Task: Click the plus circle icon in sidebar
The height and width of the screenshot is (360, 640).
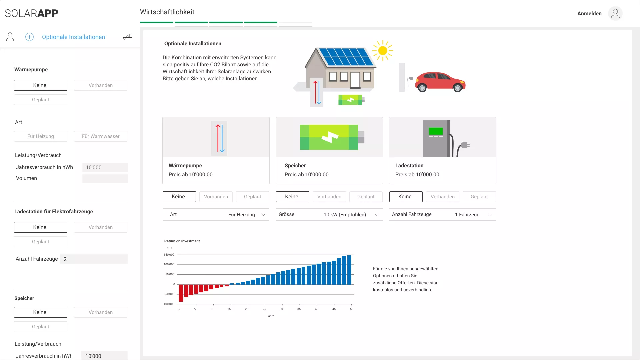Action: coord(29,37)
